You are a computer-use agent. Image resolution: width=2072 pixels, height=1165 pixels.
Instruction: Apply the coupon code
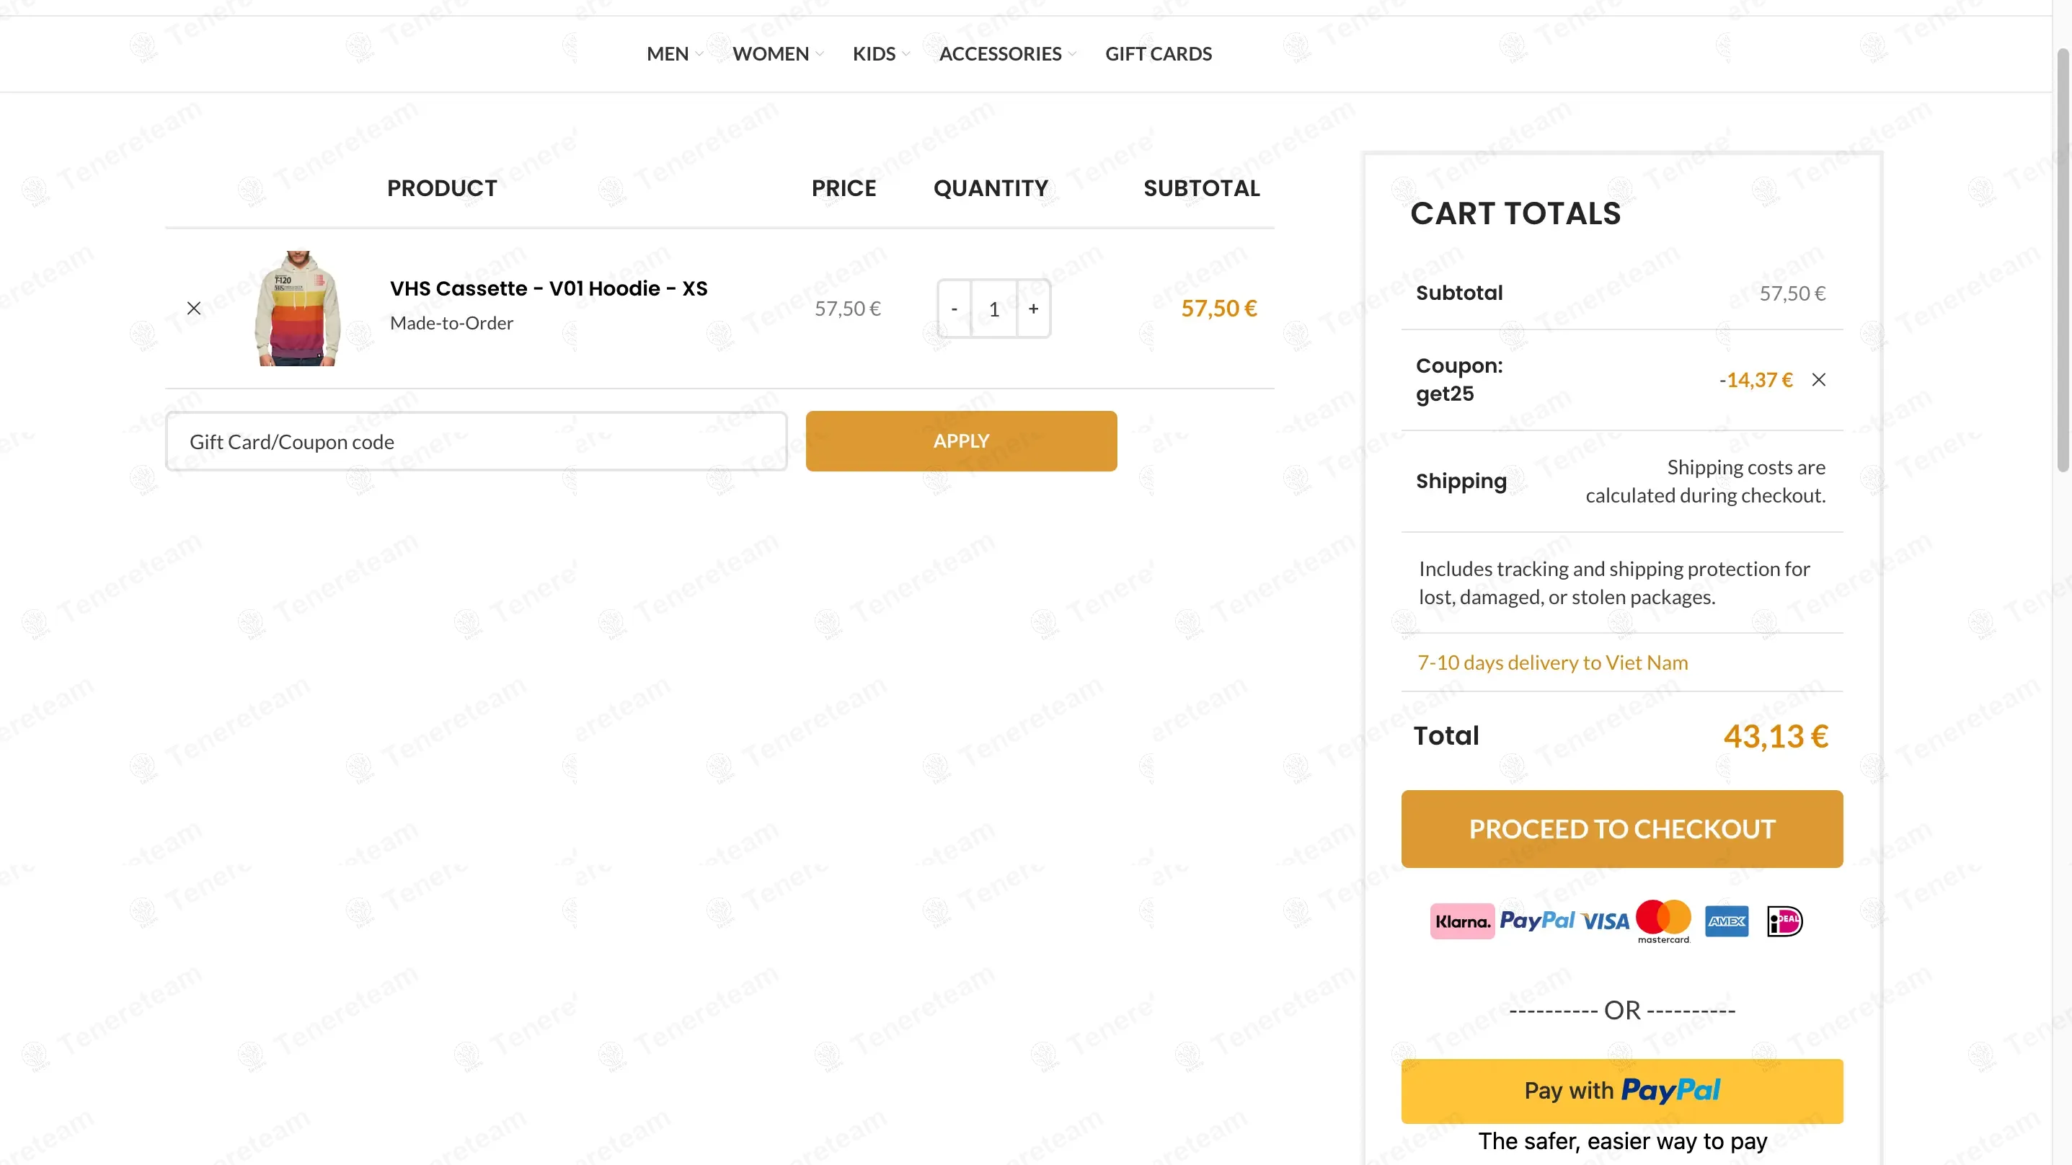[961, 441]
